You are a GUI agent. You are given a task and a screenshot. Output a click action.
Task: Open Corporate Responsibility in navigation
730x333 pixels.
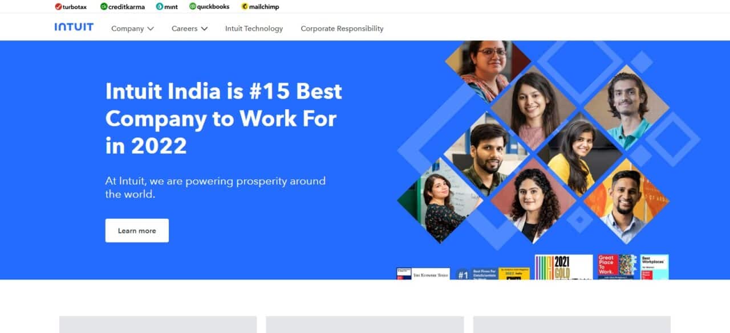pyautogui.click(x=342, y=28)
